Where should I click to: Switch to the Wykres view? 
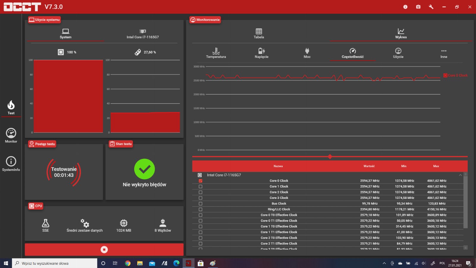coord(401,34)
